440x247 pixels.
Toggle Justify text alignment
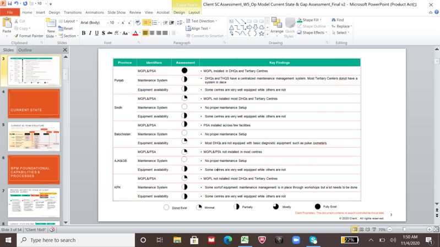point(165,33)
